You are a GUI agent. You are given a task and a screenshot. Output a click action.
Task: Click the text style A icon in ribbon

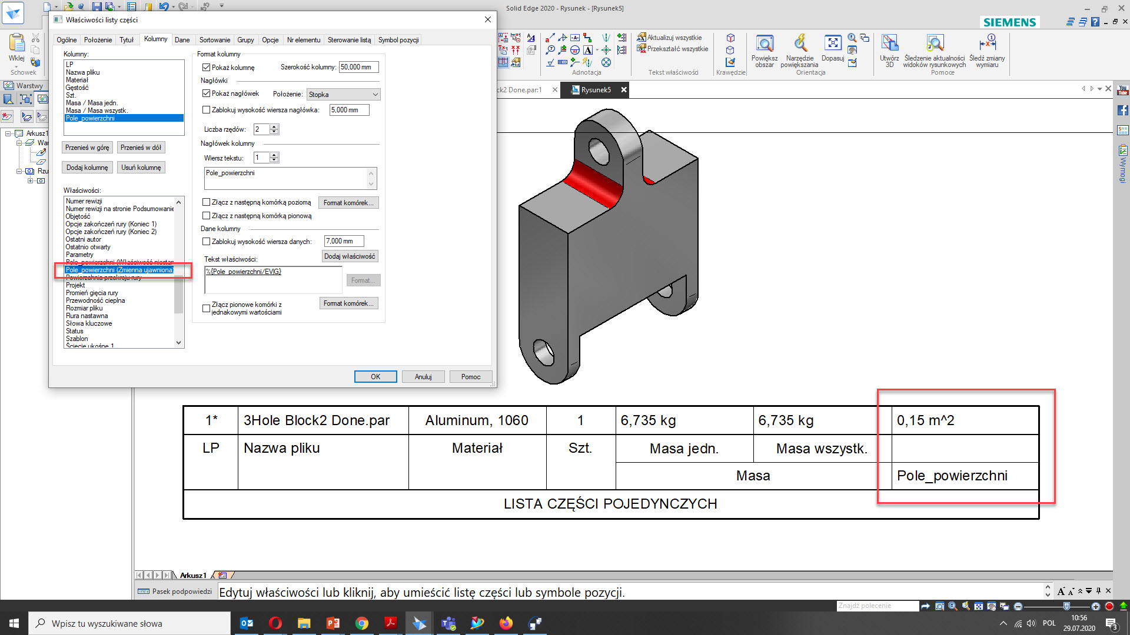[x=531, y=38]
